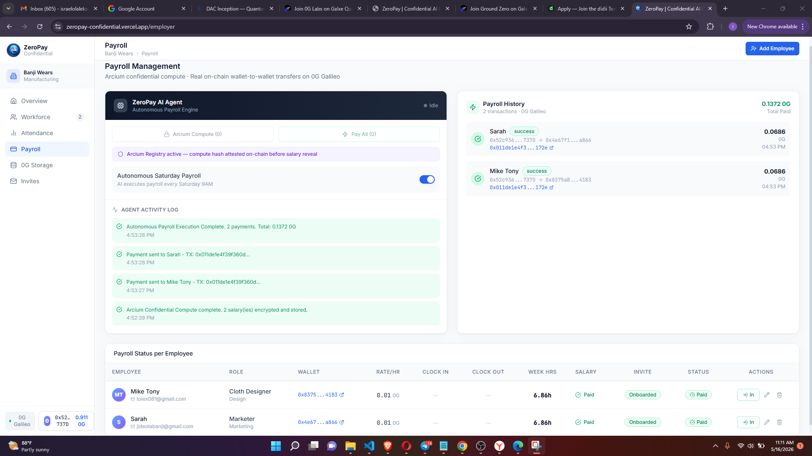Clock in Mike Tony with the In button
Screen dimensions: 812x456
click(x=748, y=395)
